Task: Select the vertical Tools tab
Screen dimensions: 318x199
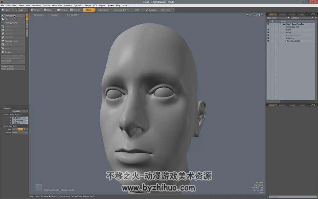Action: [x=27, y=17]
